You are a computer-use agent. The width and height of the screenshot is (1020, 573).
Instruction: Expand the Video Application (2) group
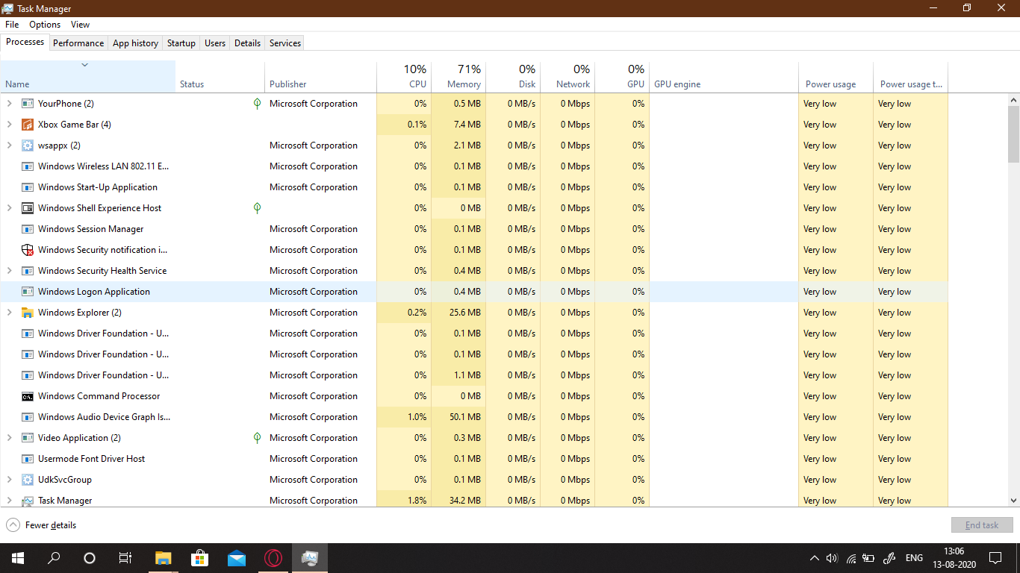click(9, 438)
